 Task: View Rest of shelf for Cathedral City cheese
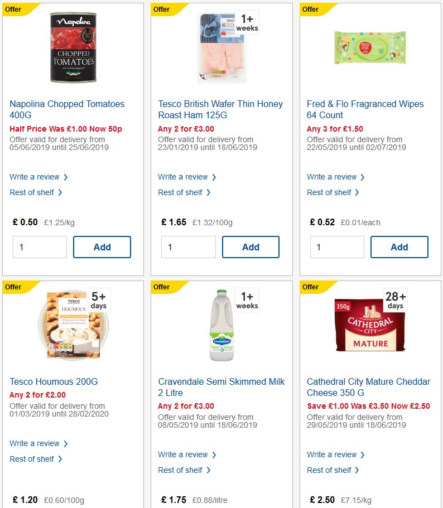point(330,470)
